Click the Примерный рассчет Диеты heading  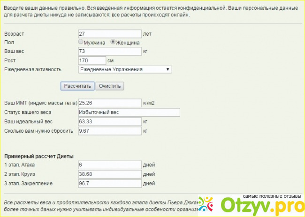[x=39, y=156]
